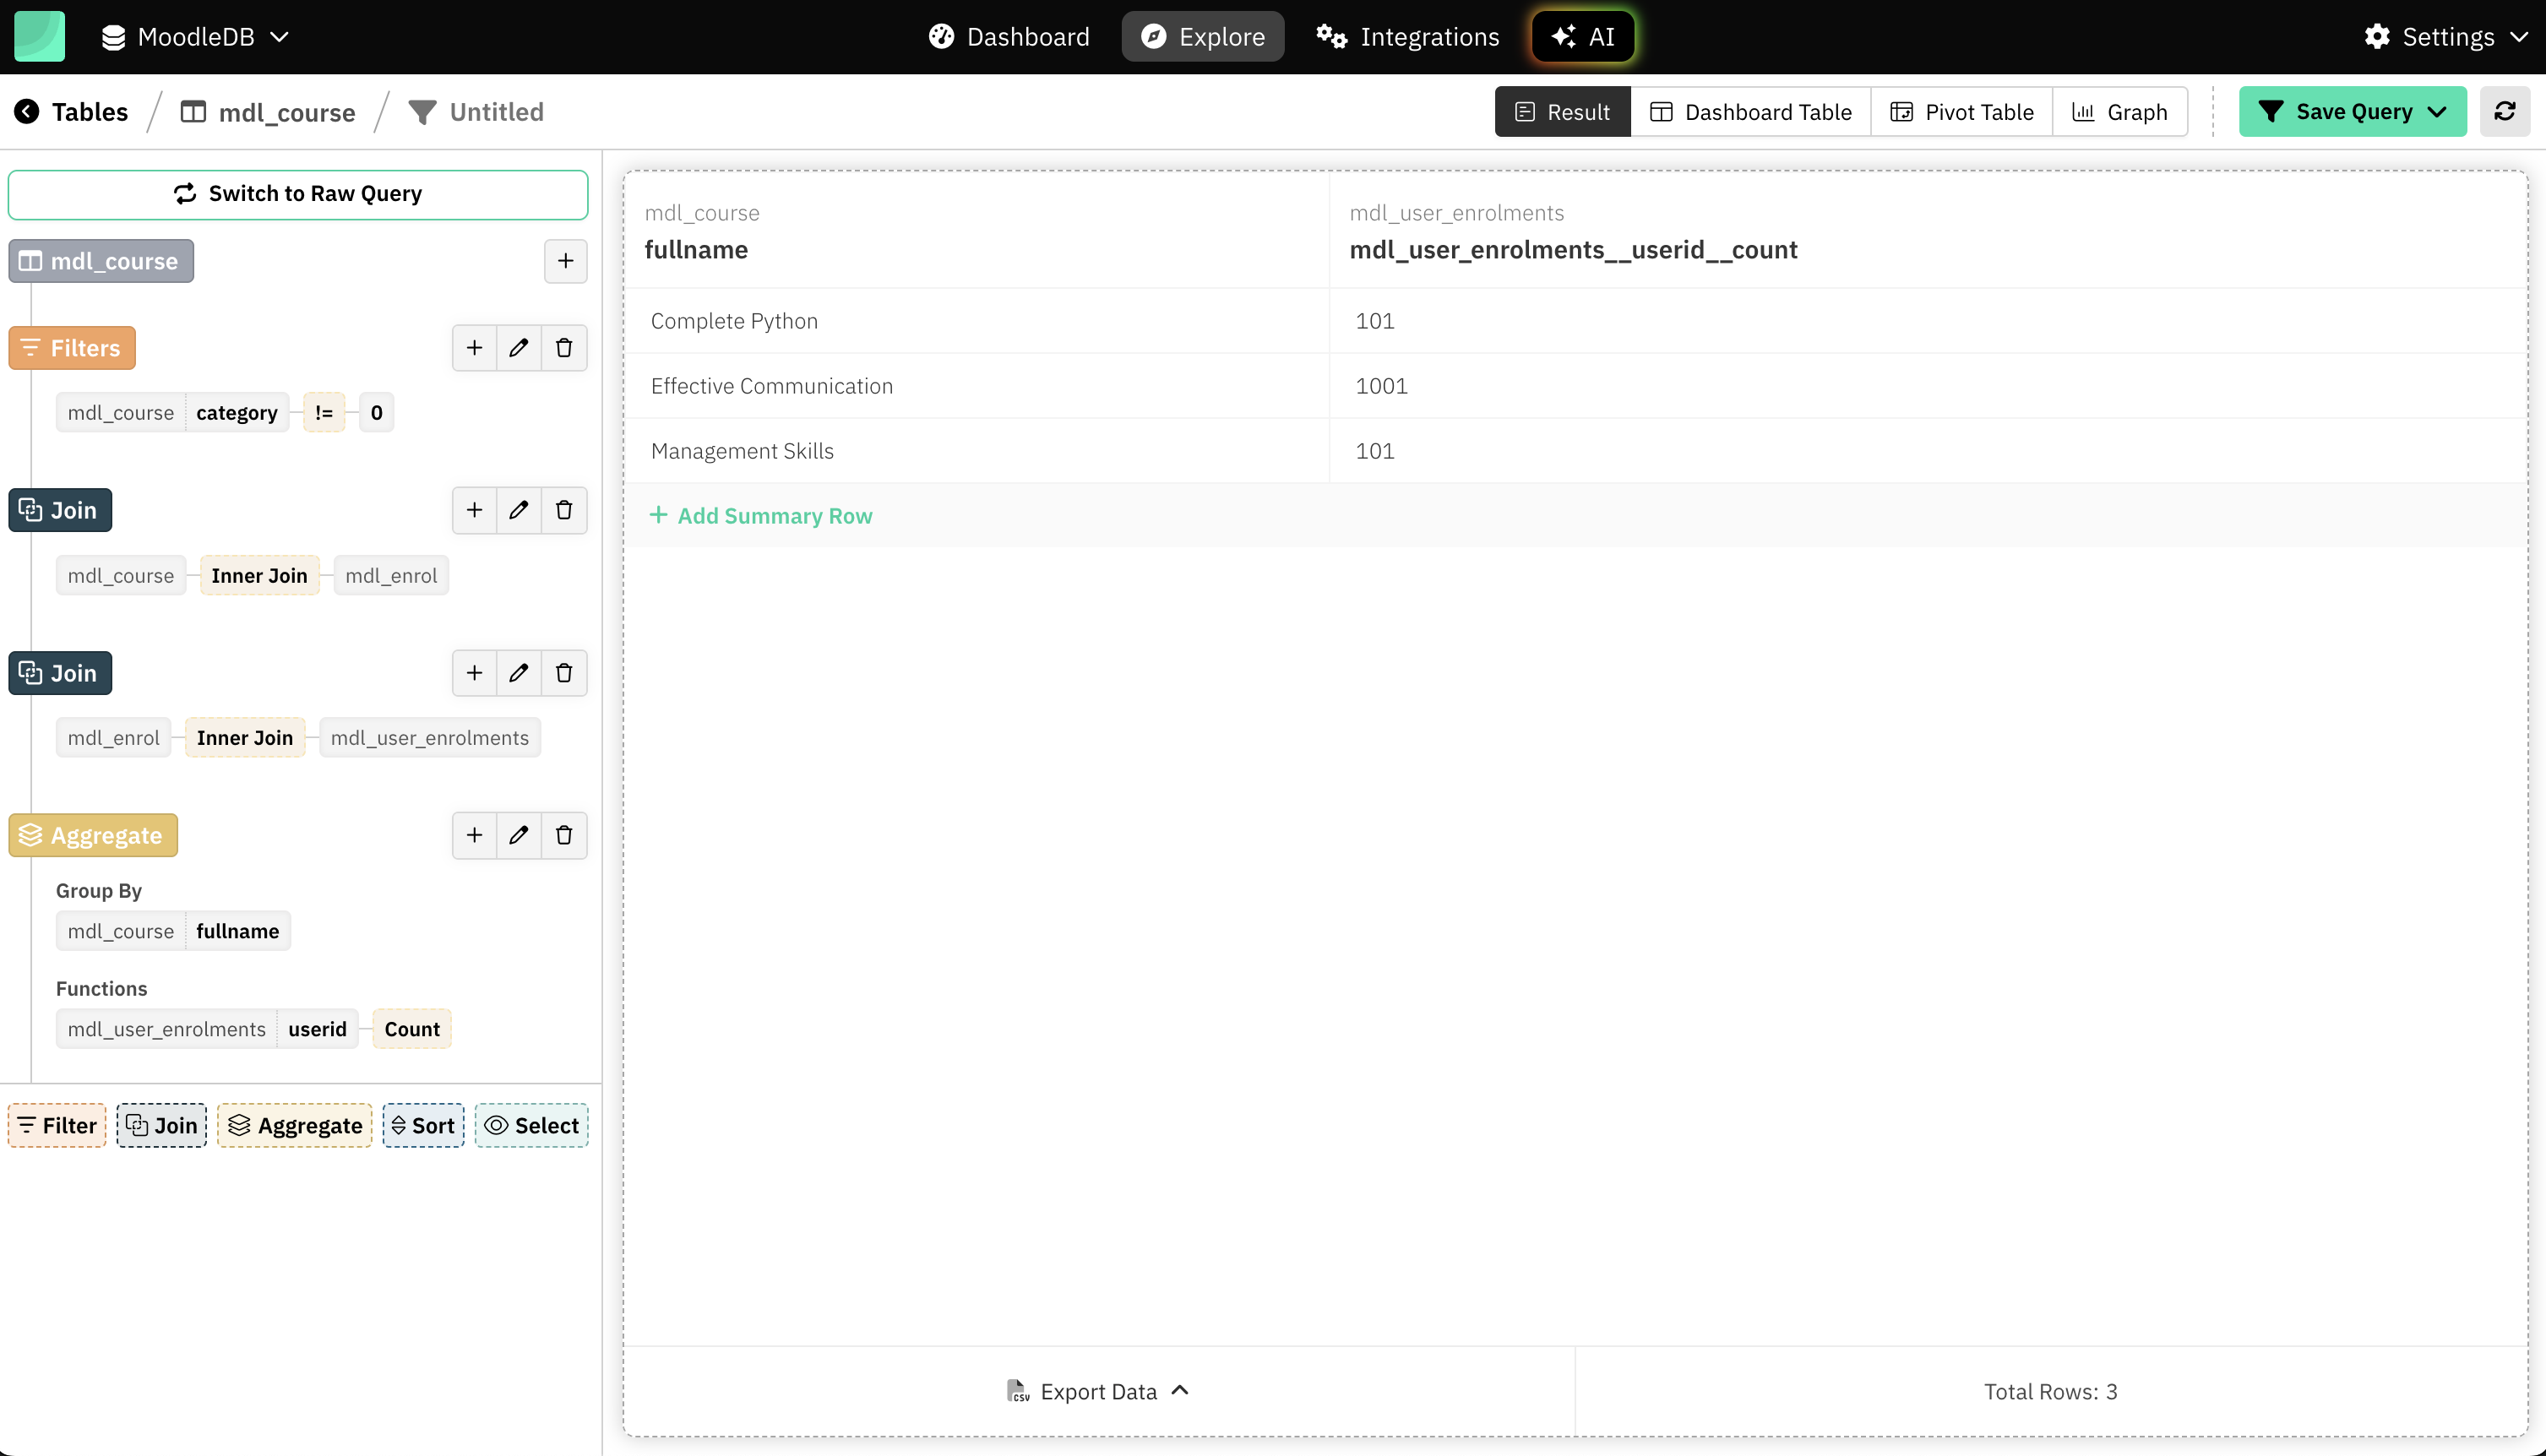Delete the mdl_enrol Join with trash

click(x=564, y=510)
